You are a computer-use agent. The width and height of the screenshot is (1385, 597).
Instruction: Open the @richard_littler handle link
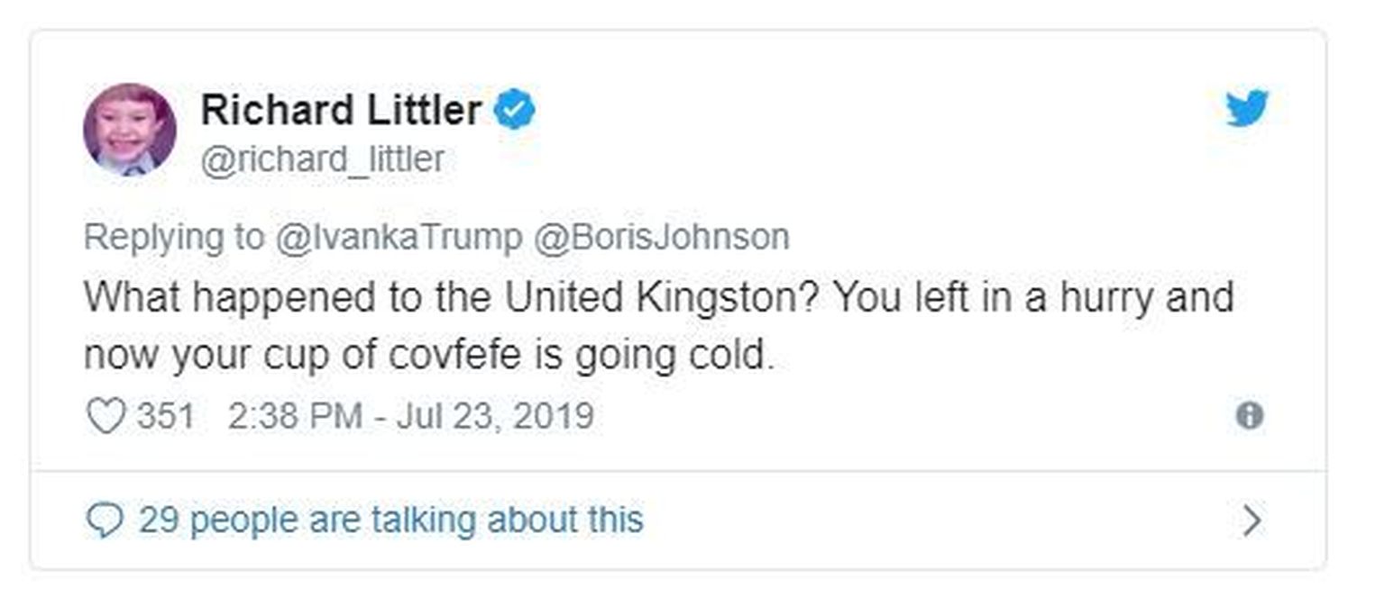[322, 159]
